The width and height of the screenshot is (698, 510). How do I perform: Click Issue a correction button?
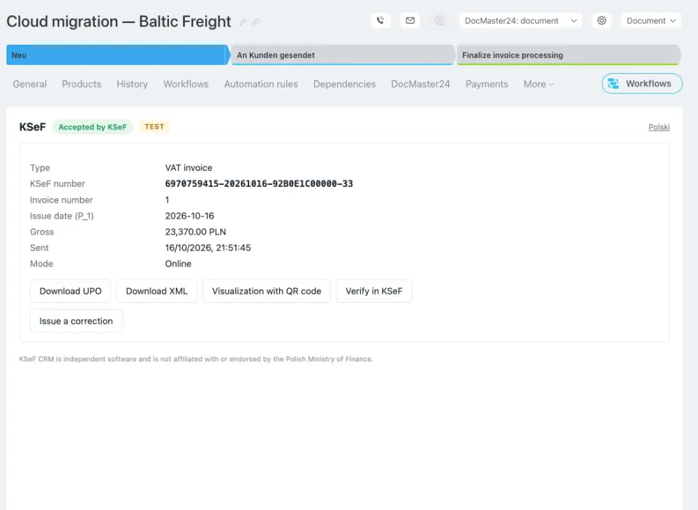pos(76,321)
